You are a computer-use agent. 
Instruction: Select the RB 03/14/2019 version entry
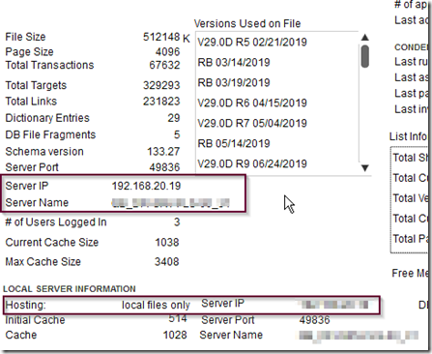click(234, 63)
